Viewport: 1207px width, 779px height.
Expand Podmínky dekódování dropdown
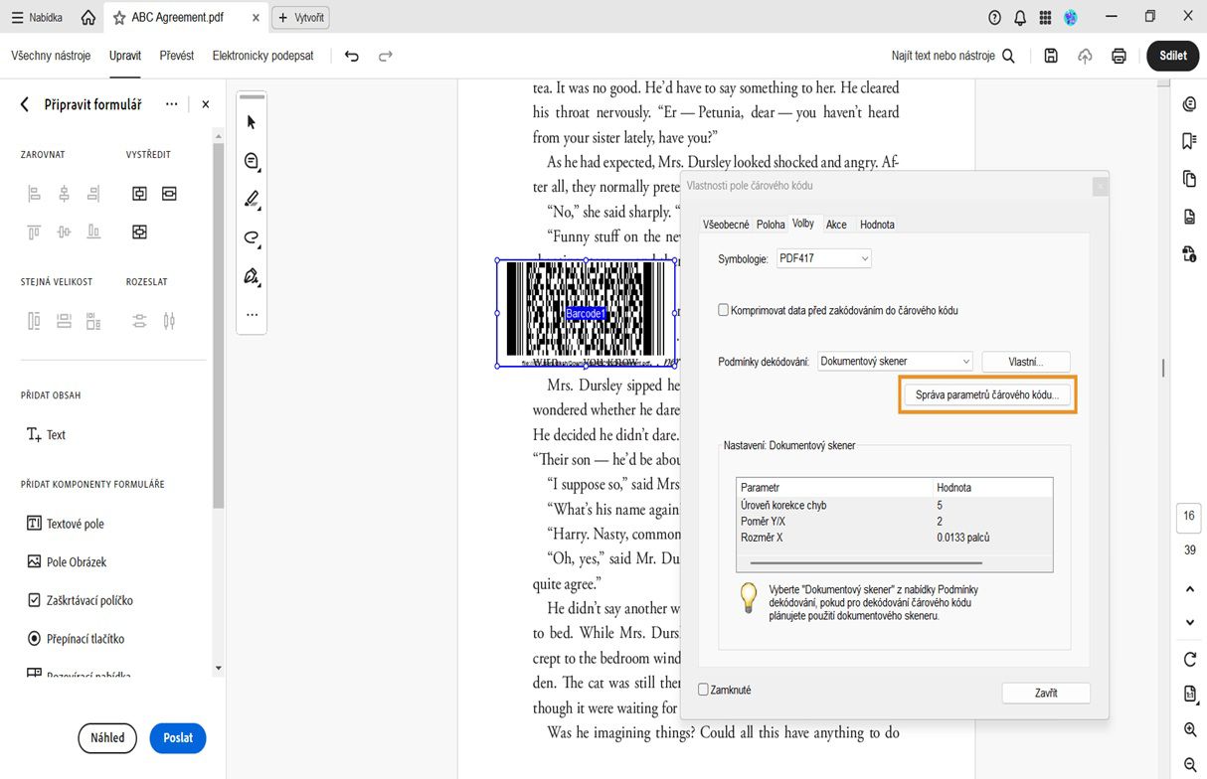point(895,362)
